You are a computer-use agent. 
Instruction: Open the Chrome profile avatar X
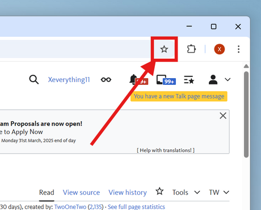click(220, 49)
